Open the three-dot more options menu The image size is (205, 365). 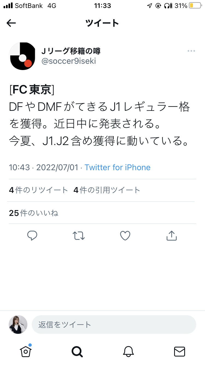pyautogui.click(x=191, y=51)
